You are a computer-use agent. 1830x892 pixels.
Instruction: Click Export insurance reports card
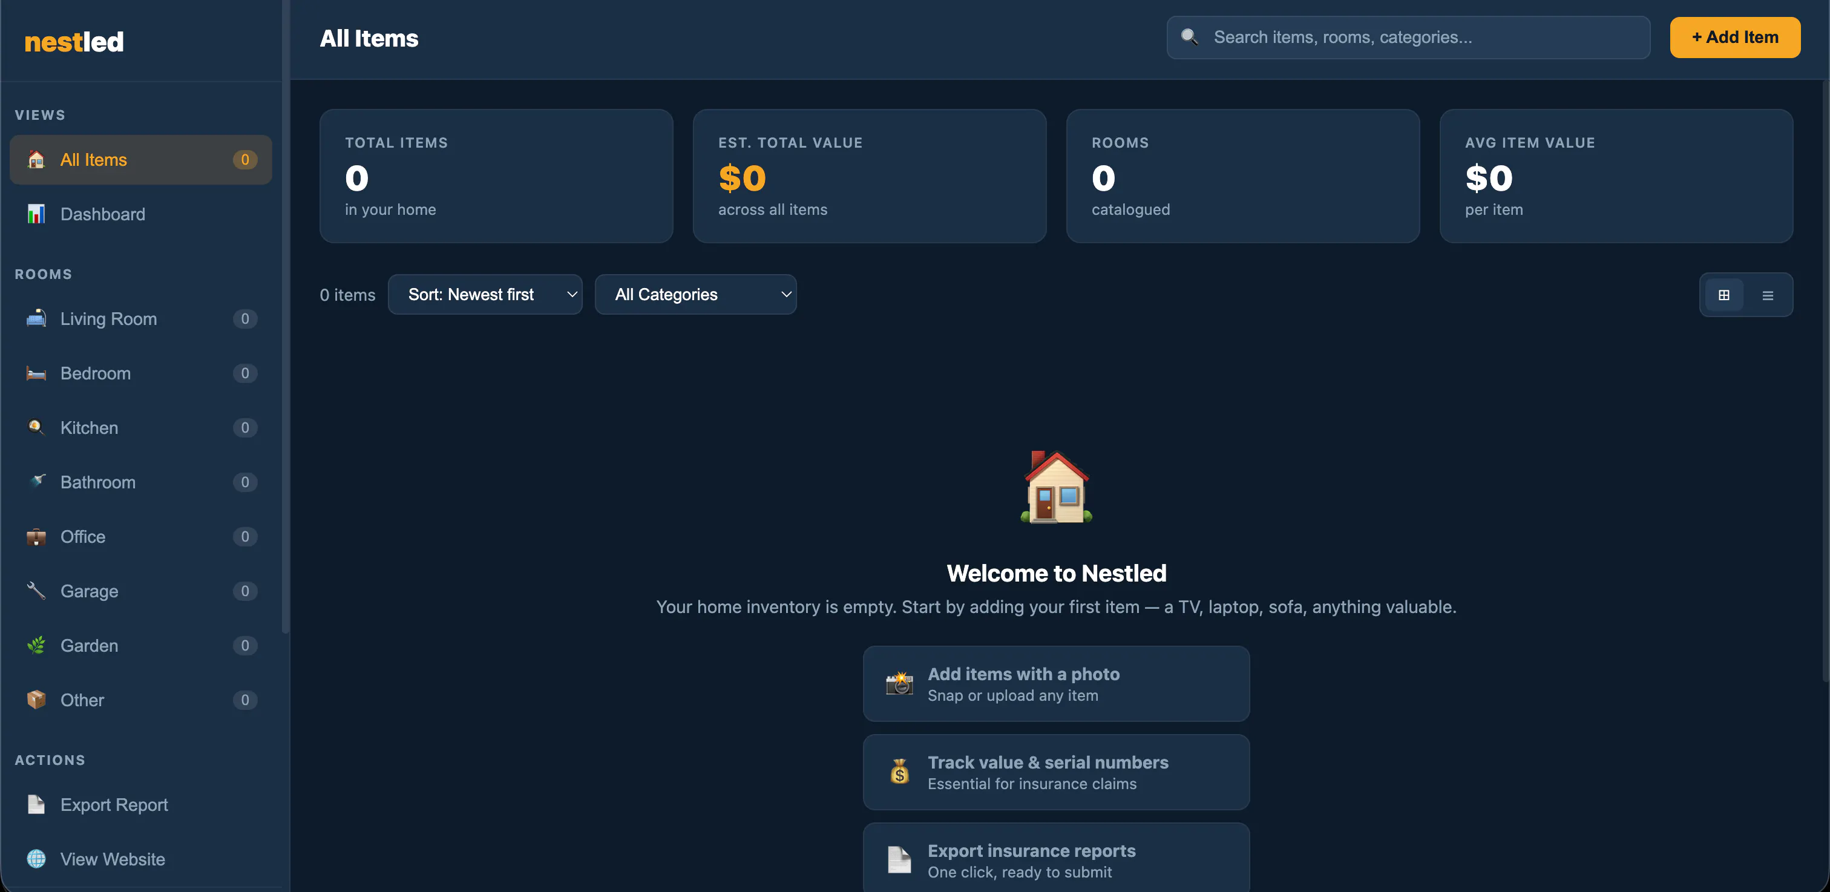tap(1057, 858)
